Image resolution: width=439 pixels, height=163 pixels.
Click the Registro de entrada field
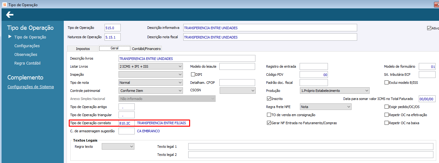314,66
